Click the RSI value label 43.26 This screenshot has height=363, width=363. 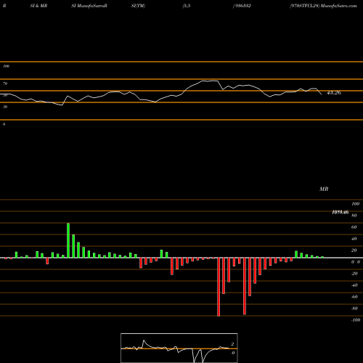click(334, 93)
